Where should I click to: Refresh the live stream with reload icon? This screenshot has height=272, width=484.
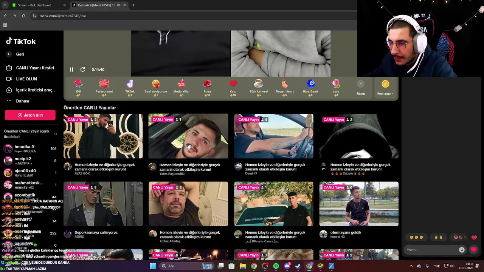pyautogui.click(x=82, y=70)
